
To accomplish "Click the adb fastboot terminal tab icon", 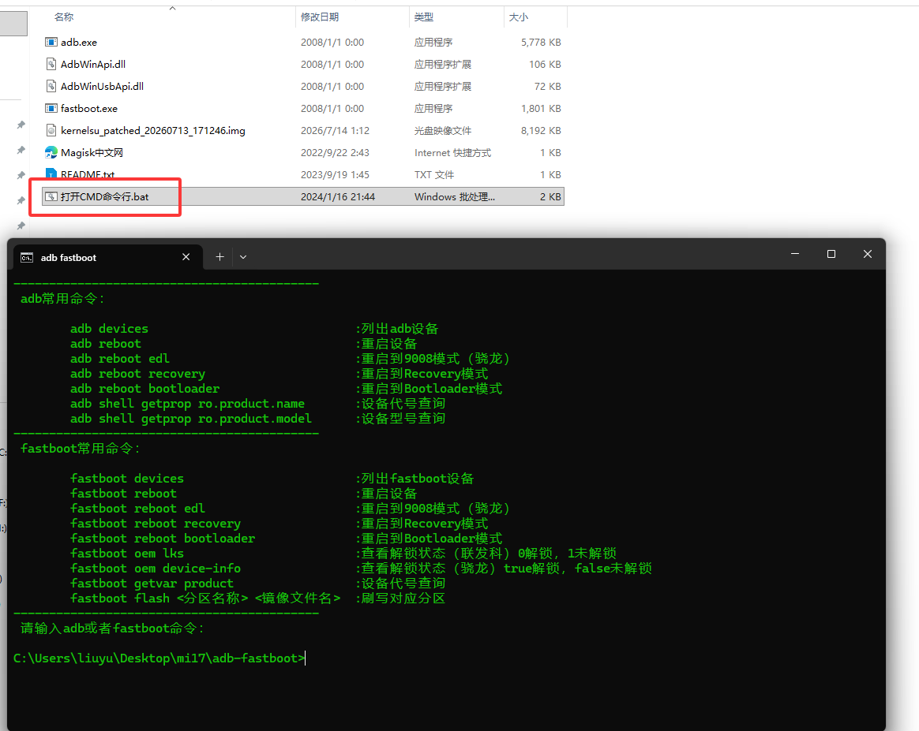I will click(26, 258).
